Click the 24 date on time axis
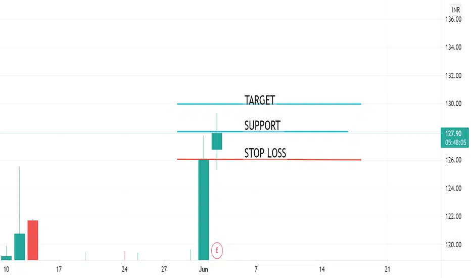The image size is (471, 278). coord(125,269)
